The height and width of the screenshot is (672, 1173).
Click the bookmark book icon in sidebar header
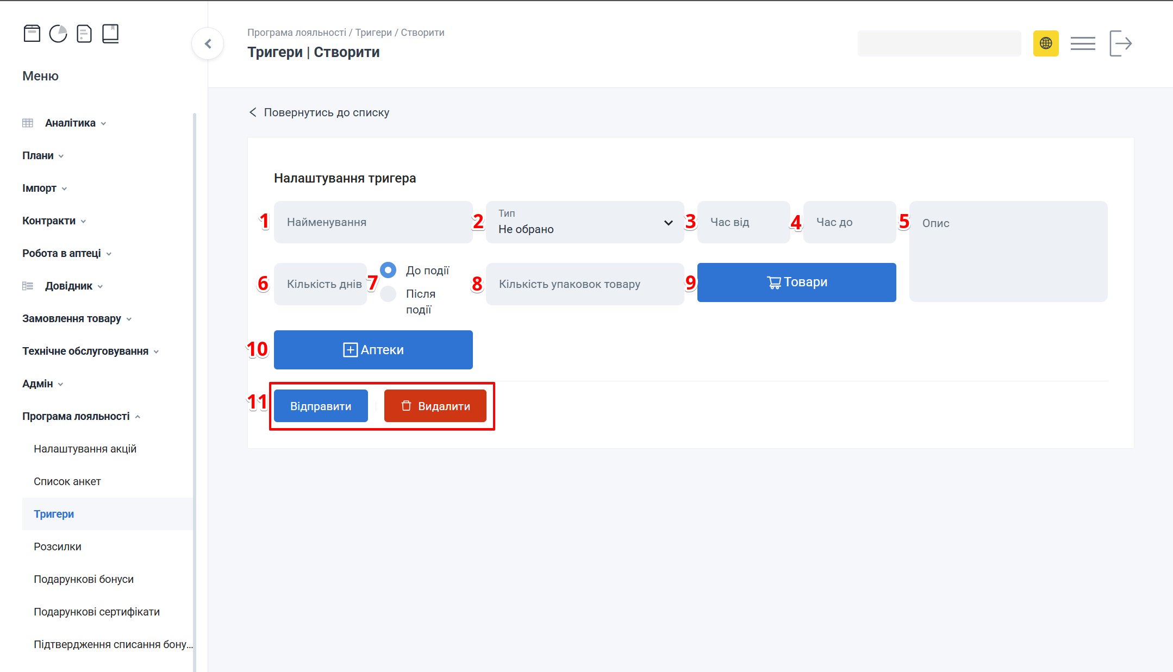pos(110,34)
